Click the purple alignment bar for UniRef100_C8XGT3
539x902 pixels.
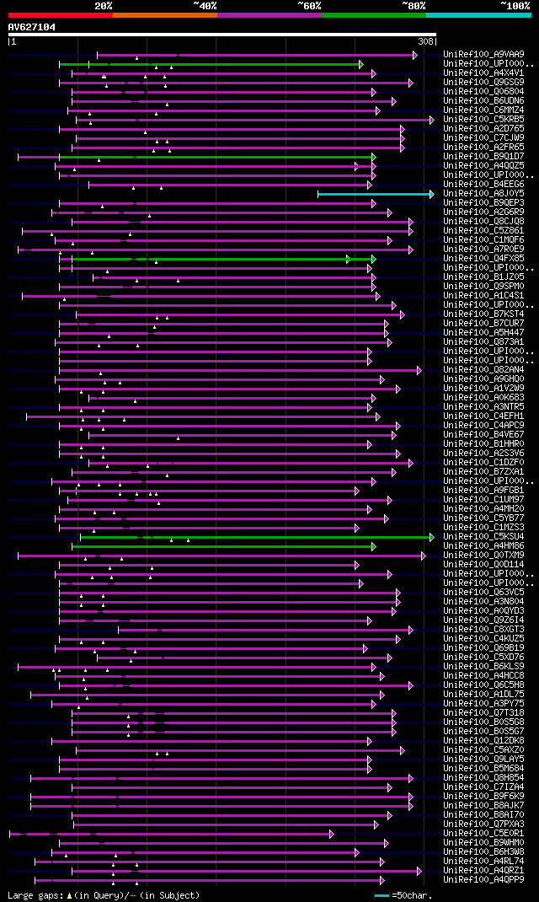pyautogui.click(x=265, y=630)
